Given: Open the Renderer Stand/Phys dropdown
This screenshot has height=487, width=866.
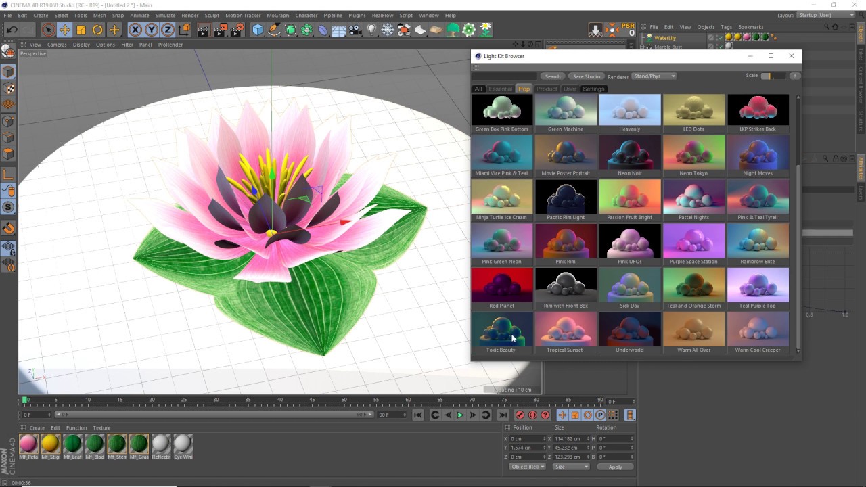Looking at the screenshot, I should pyautogui.click(x=654, y=76).
